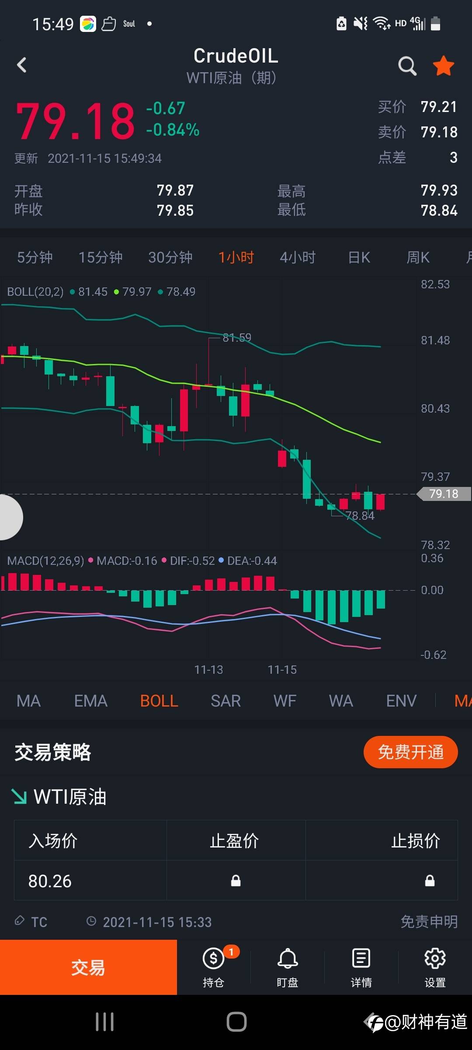Choose the ENV indicator option
Image resolution: width=472 pixels, height=1050 pixels.
[401, 701]
